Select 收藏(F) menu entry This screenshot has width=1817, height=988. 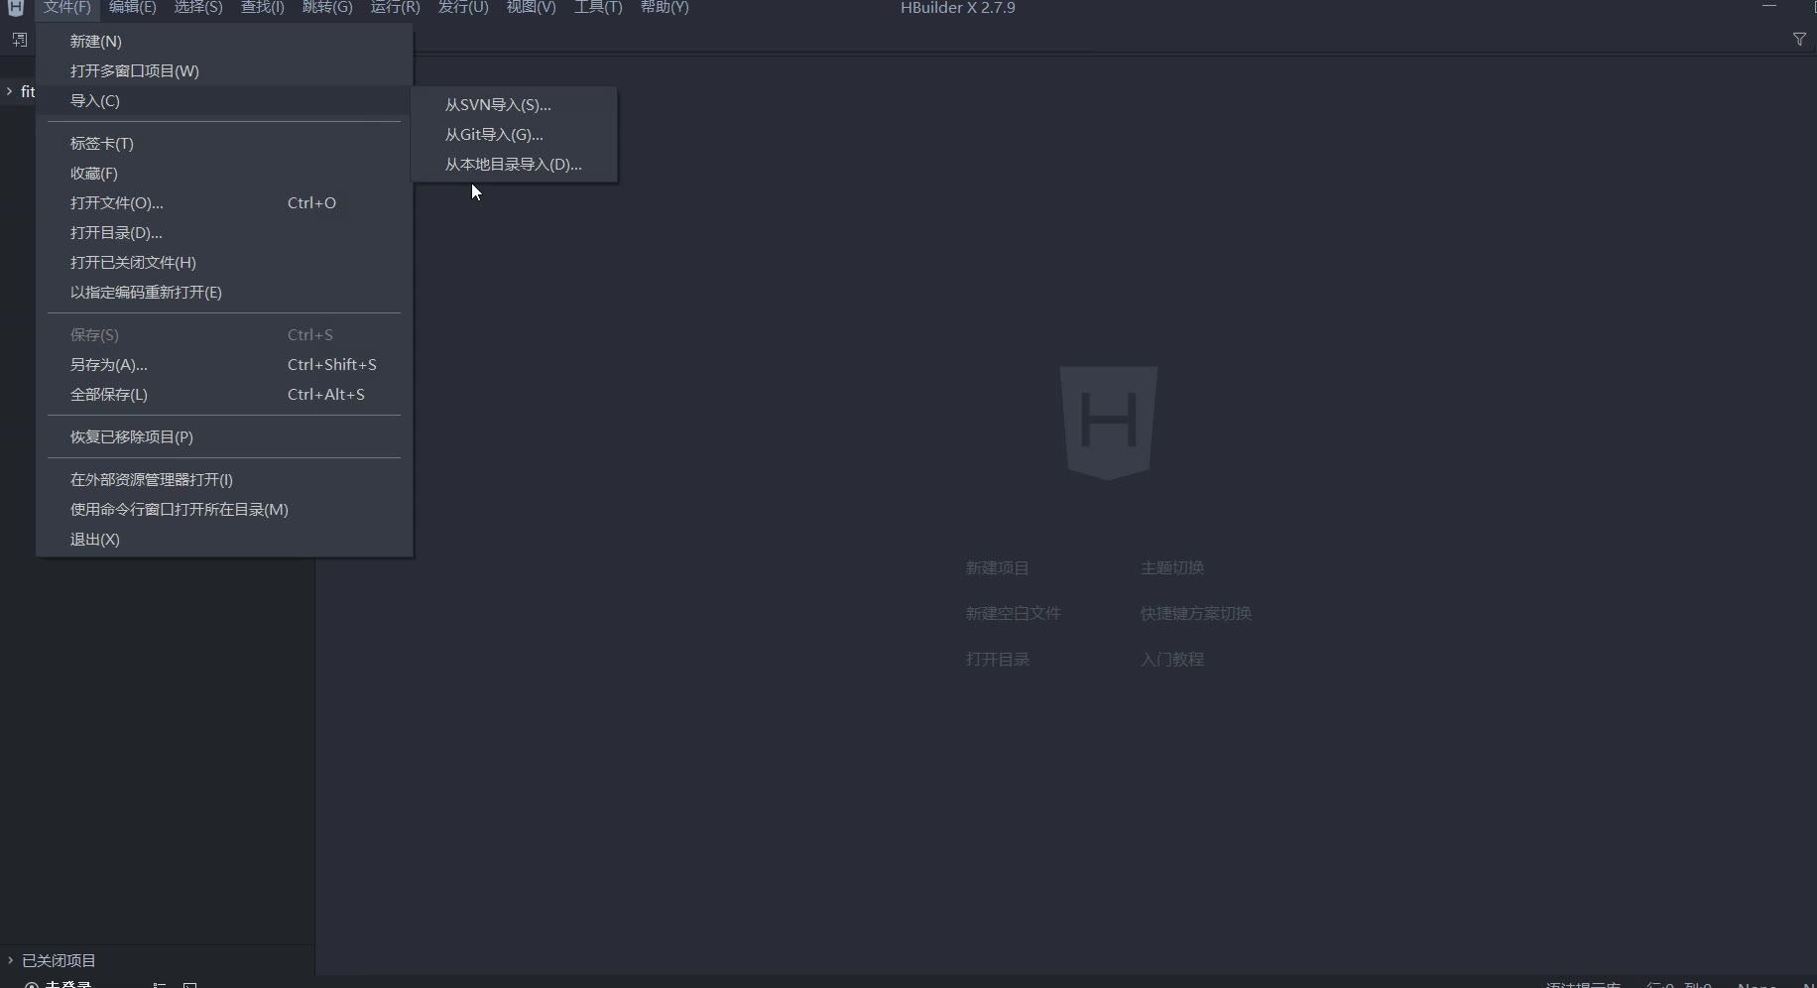[x=224, y=174]
